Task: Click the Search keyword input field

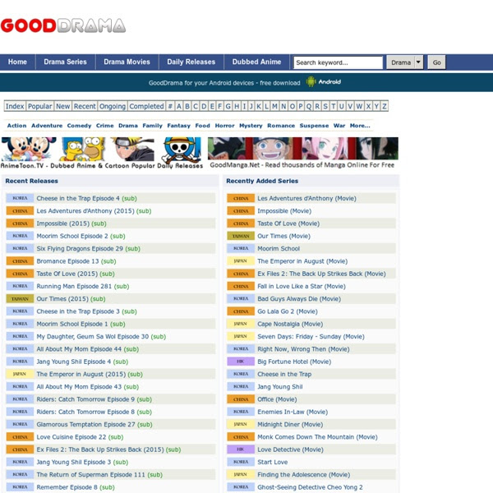Action: coord(338,62)
